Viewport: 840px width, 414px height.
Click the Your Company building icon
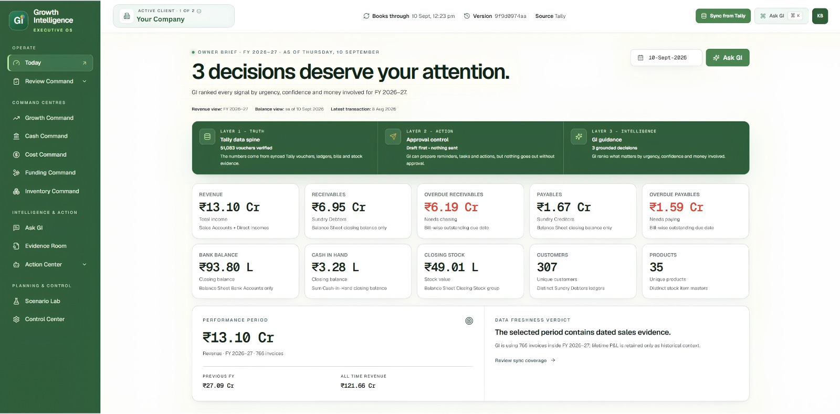point(127,16)
